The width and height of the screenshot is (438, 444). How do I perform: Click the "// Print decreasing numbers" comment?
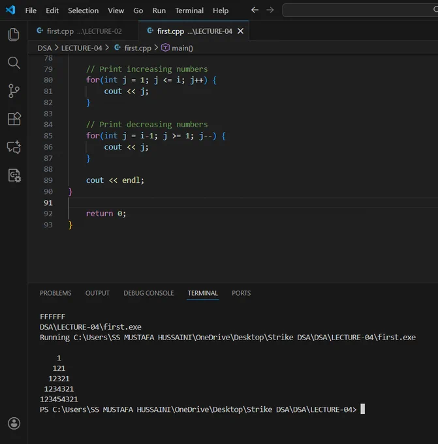pos(147,125)
